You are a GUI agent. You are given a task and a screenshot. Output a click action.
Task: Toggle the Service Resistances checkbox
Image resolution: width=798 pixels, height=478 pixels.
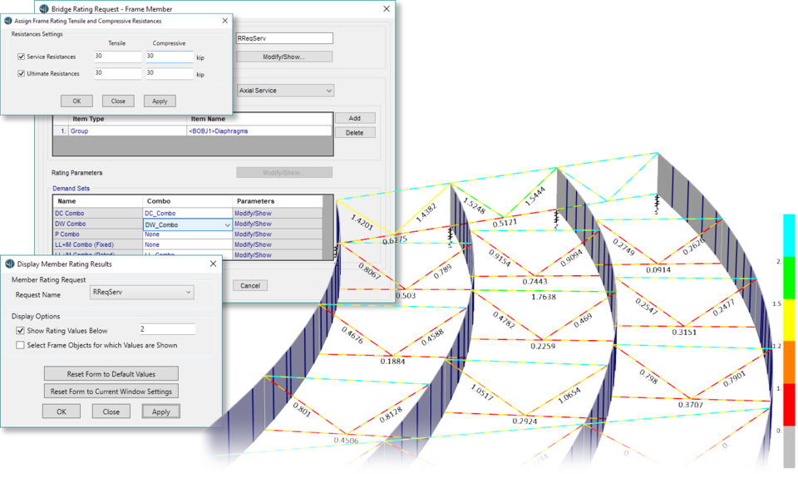22,57
